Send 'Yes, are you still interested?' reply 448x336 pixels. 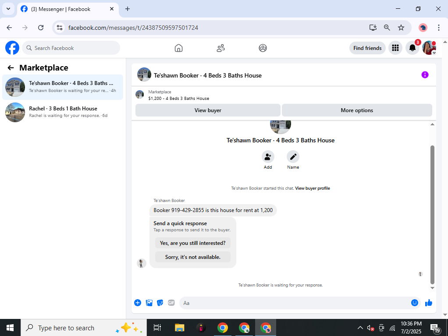[192, 243]
